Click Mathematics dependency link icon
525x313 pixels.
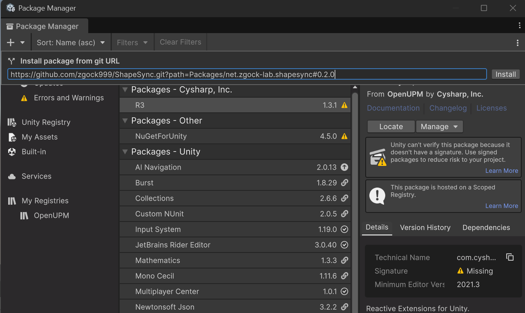pos(344,260)
